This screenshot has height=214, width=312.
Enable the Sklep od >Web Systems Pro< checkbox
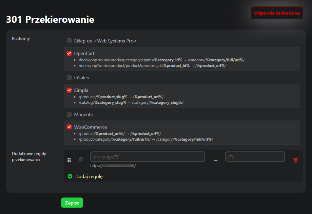[x=69, y=41]
